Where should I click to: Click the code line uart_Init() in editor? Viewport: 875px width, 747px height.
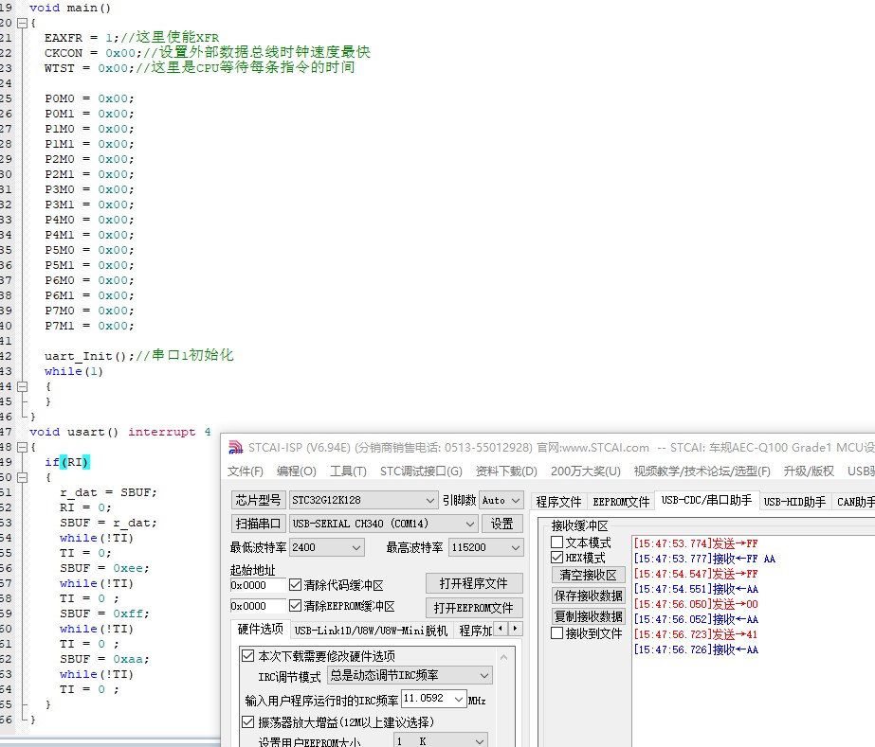(x=139, y=355)
